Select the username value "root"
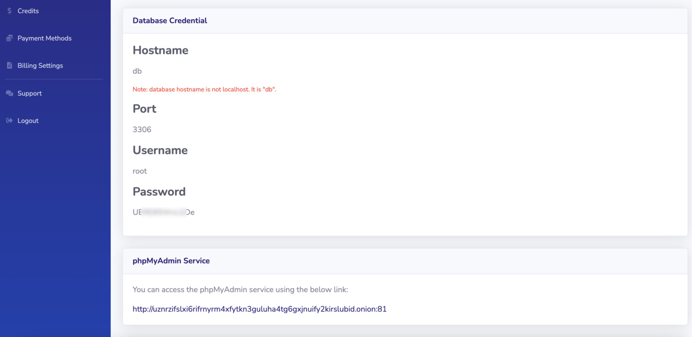Viewport: 692px width, 337px height. tap(140, 171)
